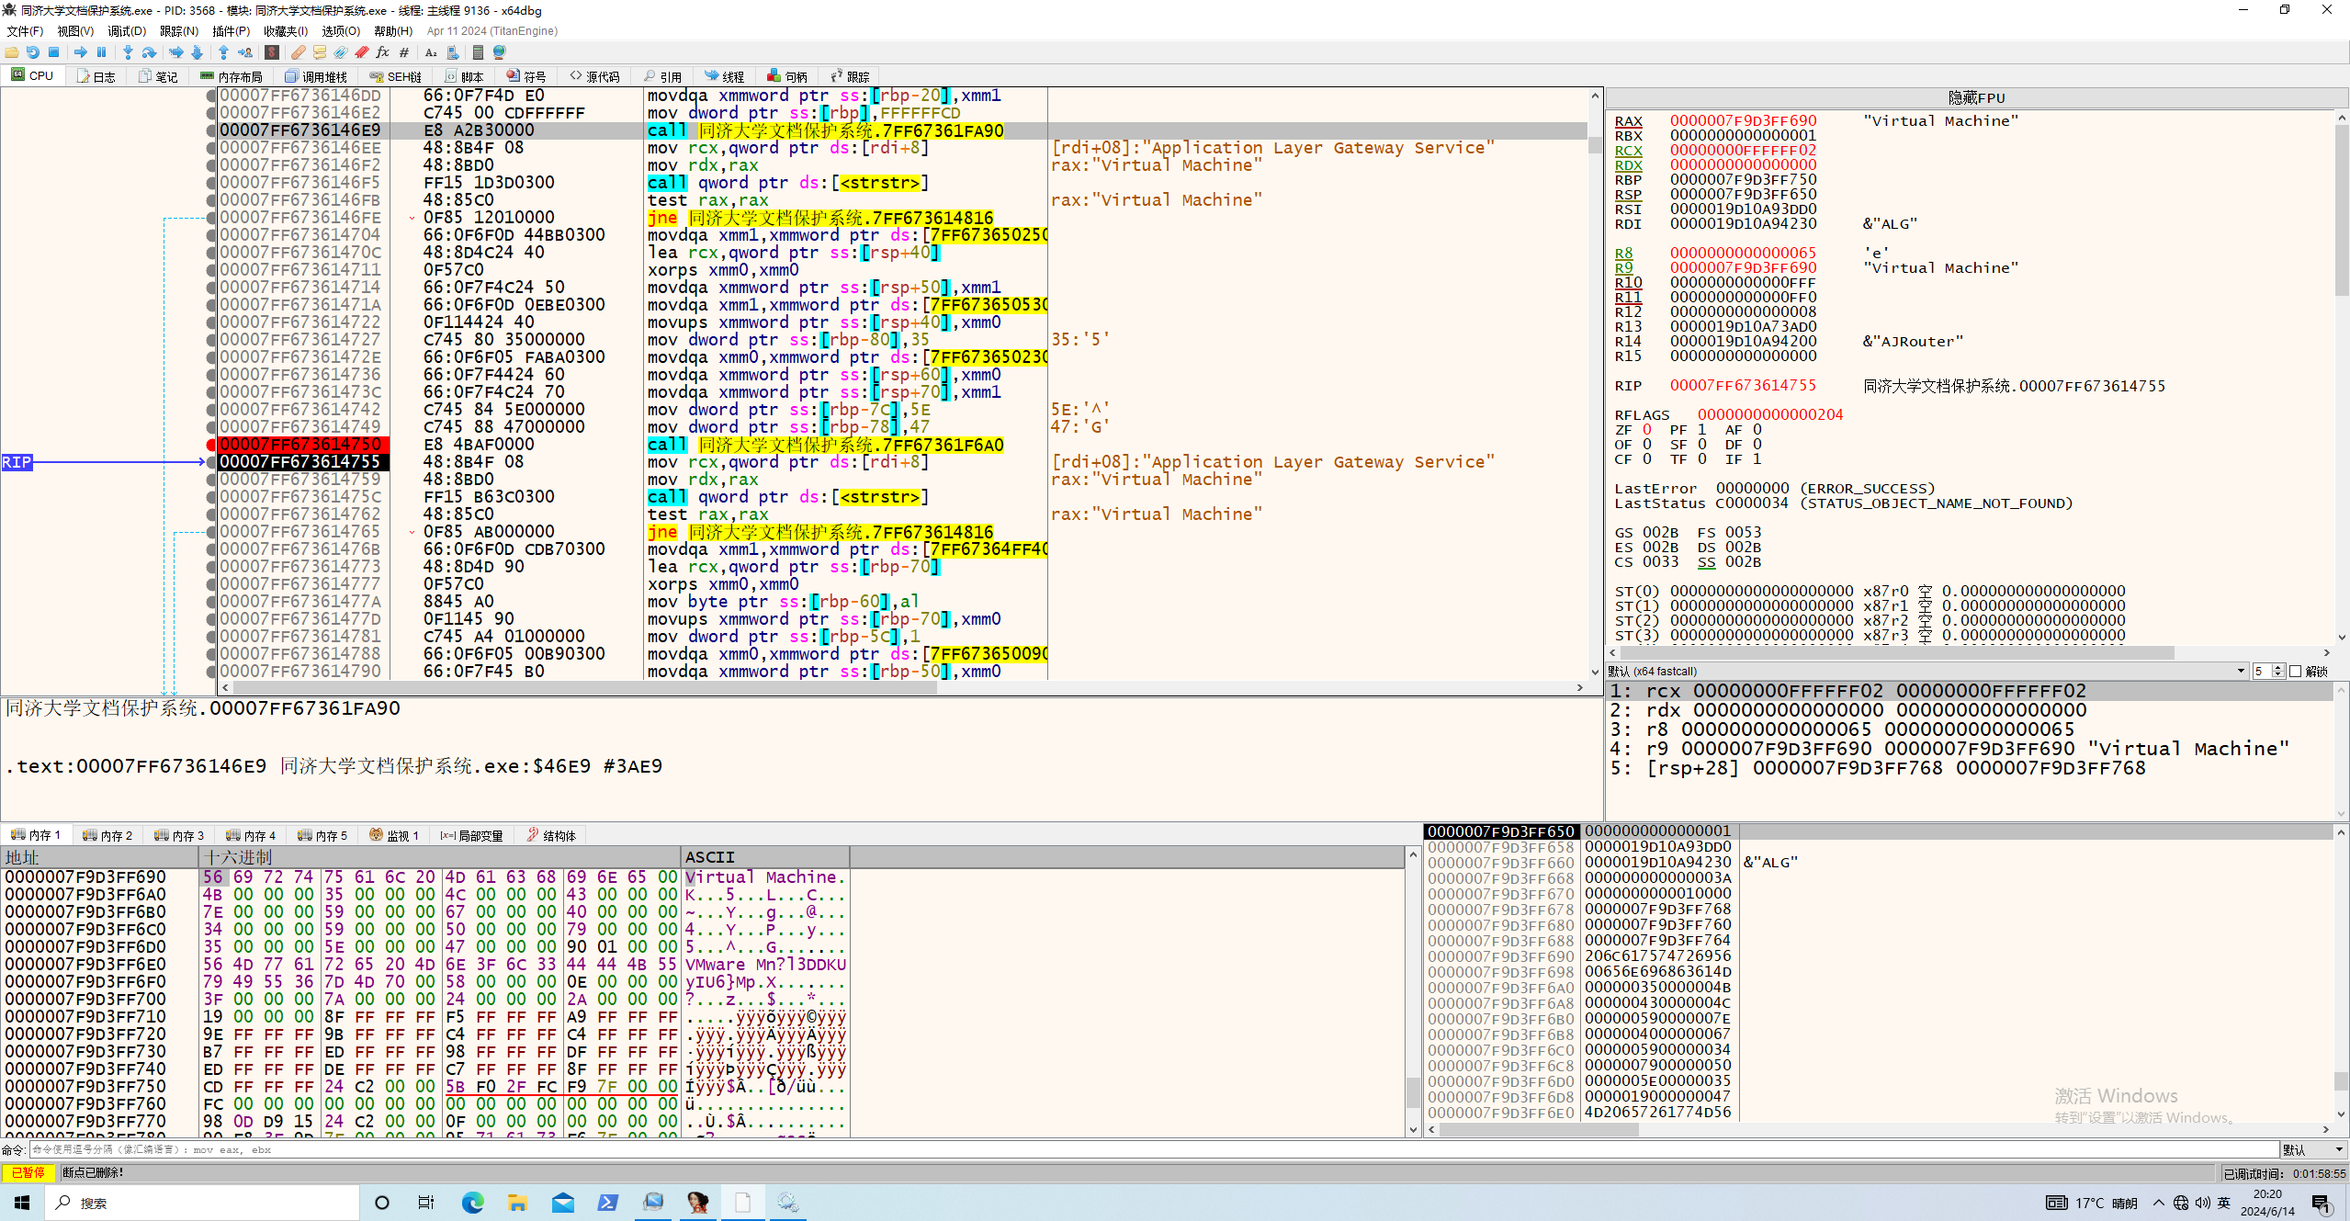Select the RIP register value

click(1743, 385)
